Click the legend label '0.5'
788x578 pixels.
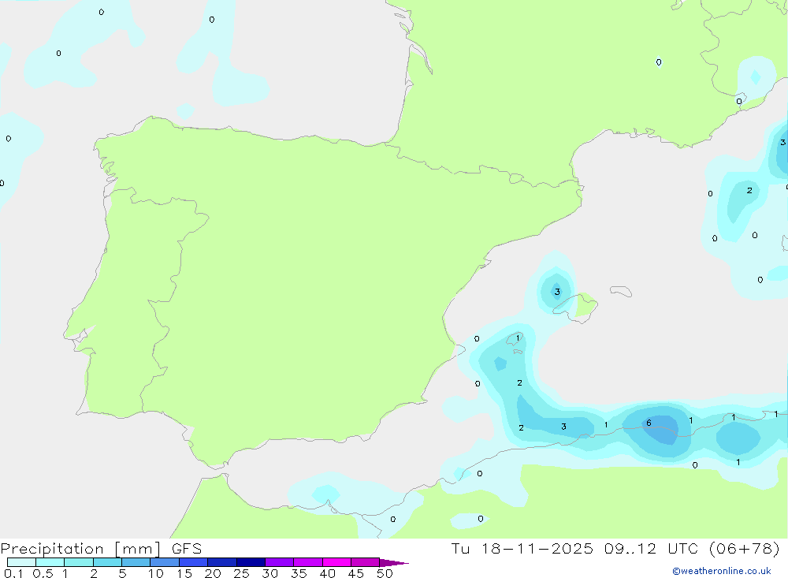point(43,573)
